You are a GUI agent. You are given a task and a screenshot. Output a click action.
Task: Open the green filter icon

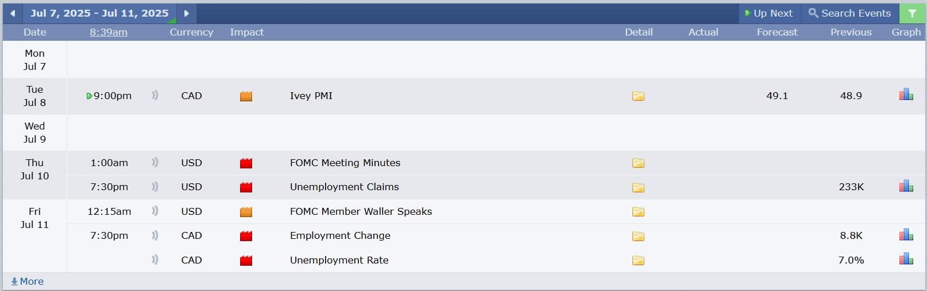(912, 13)
